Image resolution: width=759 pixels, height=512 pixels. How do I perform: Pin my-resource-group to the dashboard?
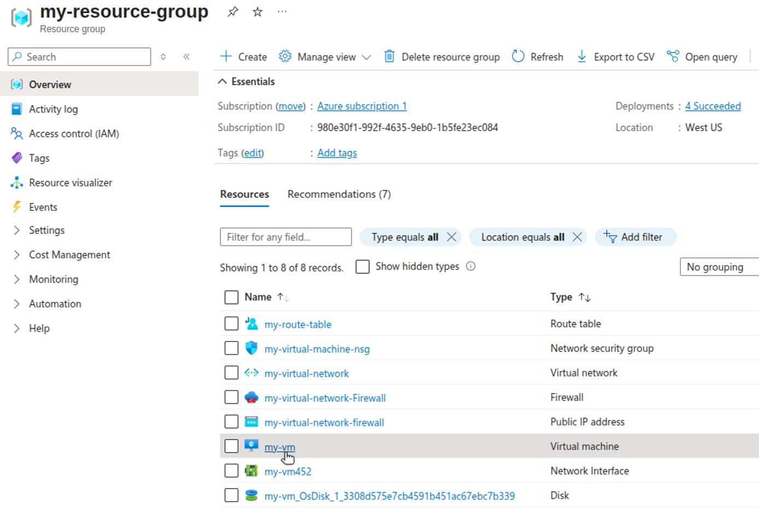(x=232, y=11)
